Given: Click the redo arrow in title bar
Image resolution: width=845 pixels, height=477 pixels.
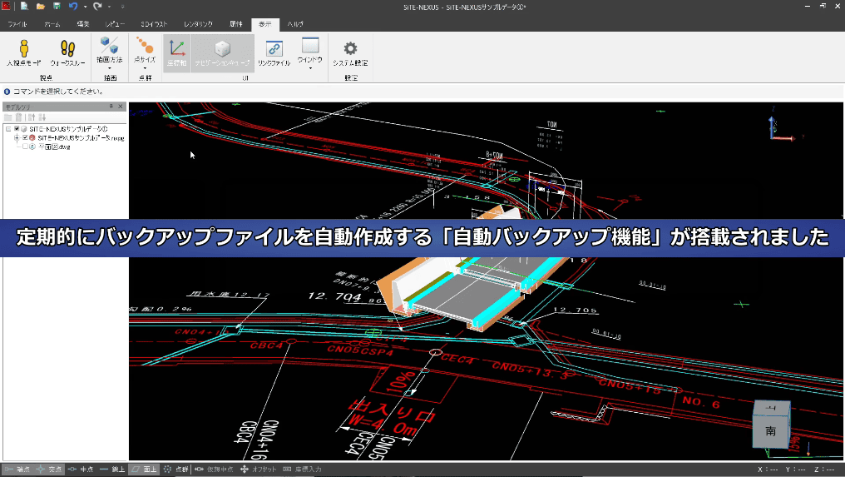Looking at the screenshot, I should tap(97, 7).
